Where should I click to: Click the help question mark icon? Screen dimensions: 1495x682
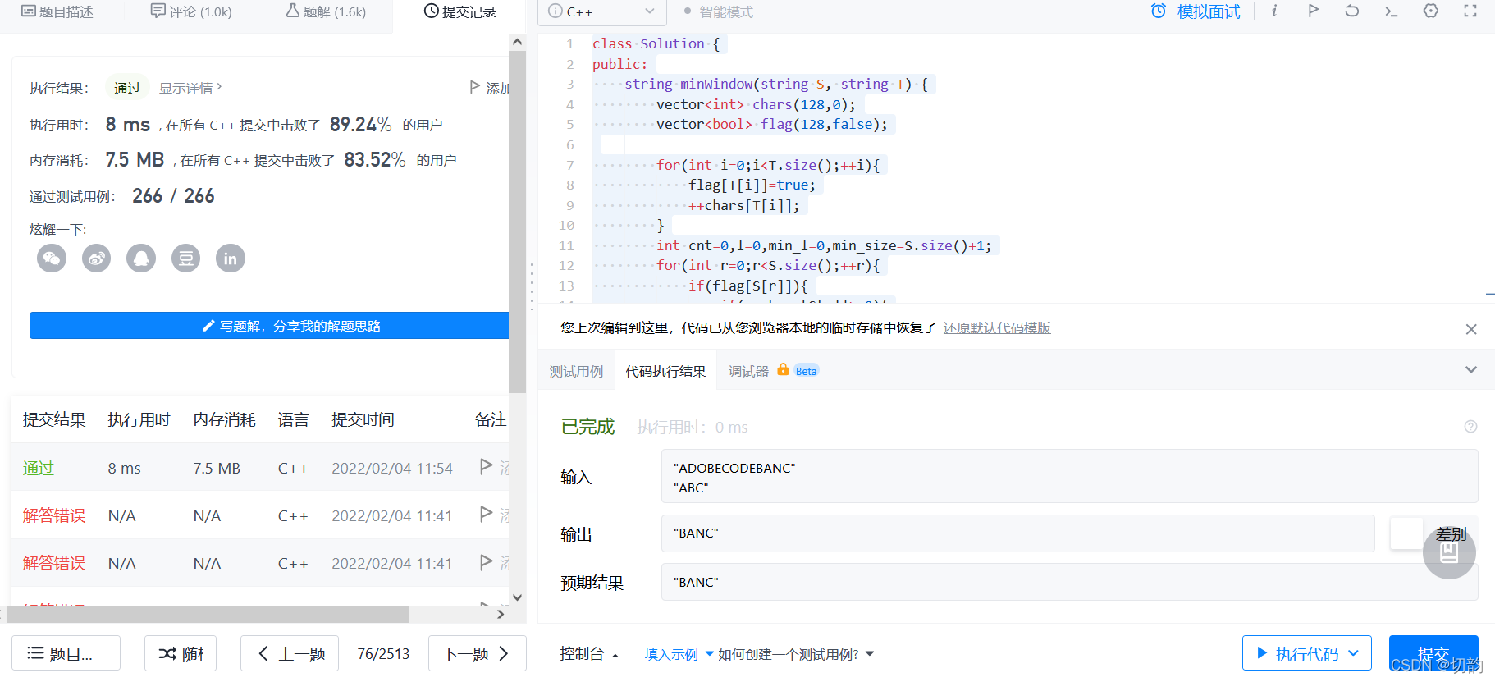click(1470, 427)
